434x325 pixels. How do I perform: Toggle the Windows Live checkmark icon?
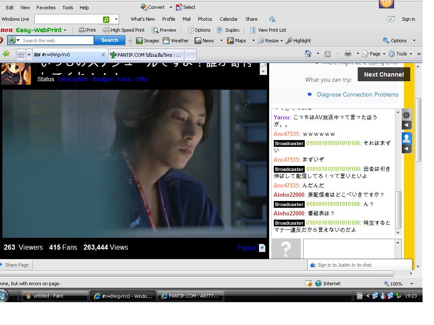coord(391,19)
